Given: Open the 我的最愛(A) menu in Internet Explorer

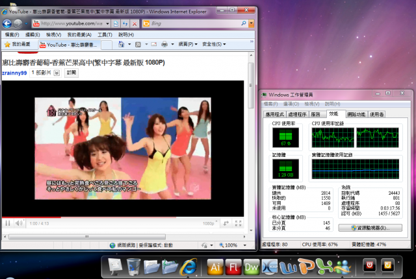Looking at the screenshot, I should [79, 34].
